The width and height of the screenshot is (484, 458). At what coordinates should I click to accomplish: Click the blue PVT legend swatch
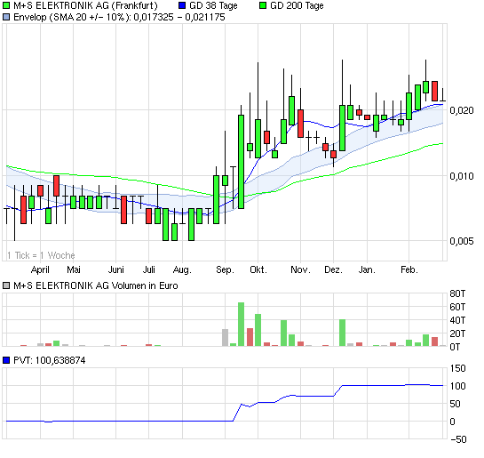pyautogui.click(x=6, y=360)
